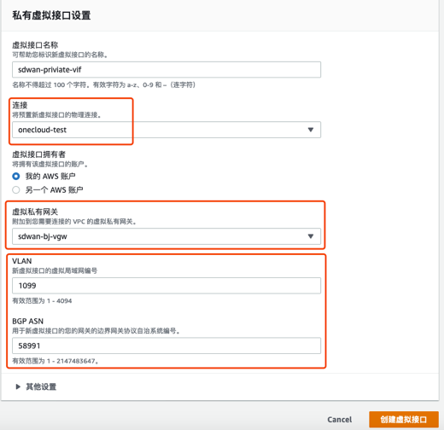Select the 另一个 AWS 账户 radio button
The height and width of the screenshot is (430, 444).
(x=16, y=189)
